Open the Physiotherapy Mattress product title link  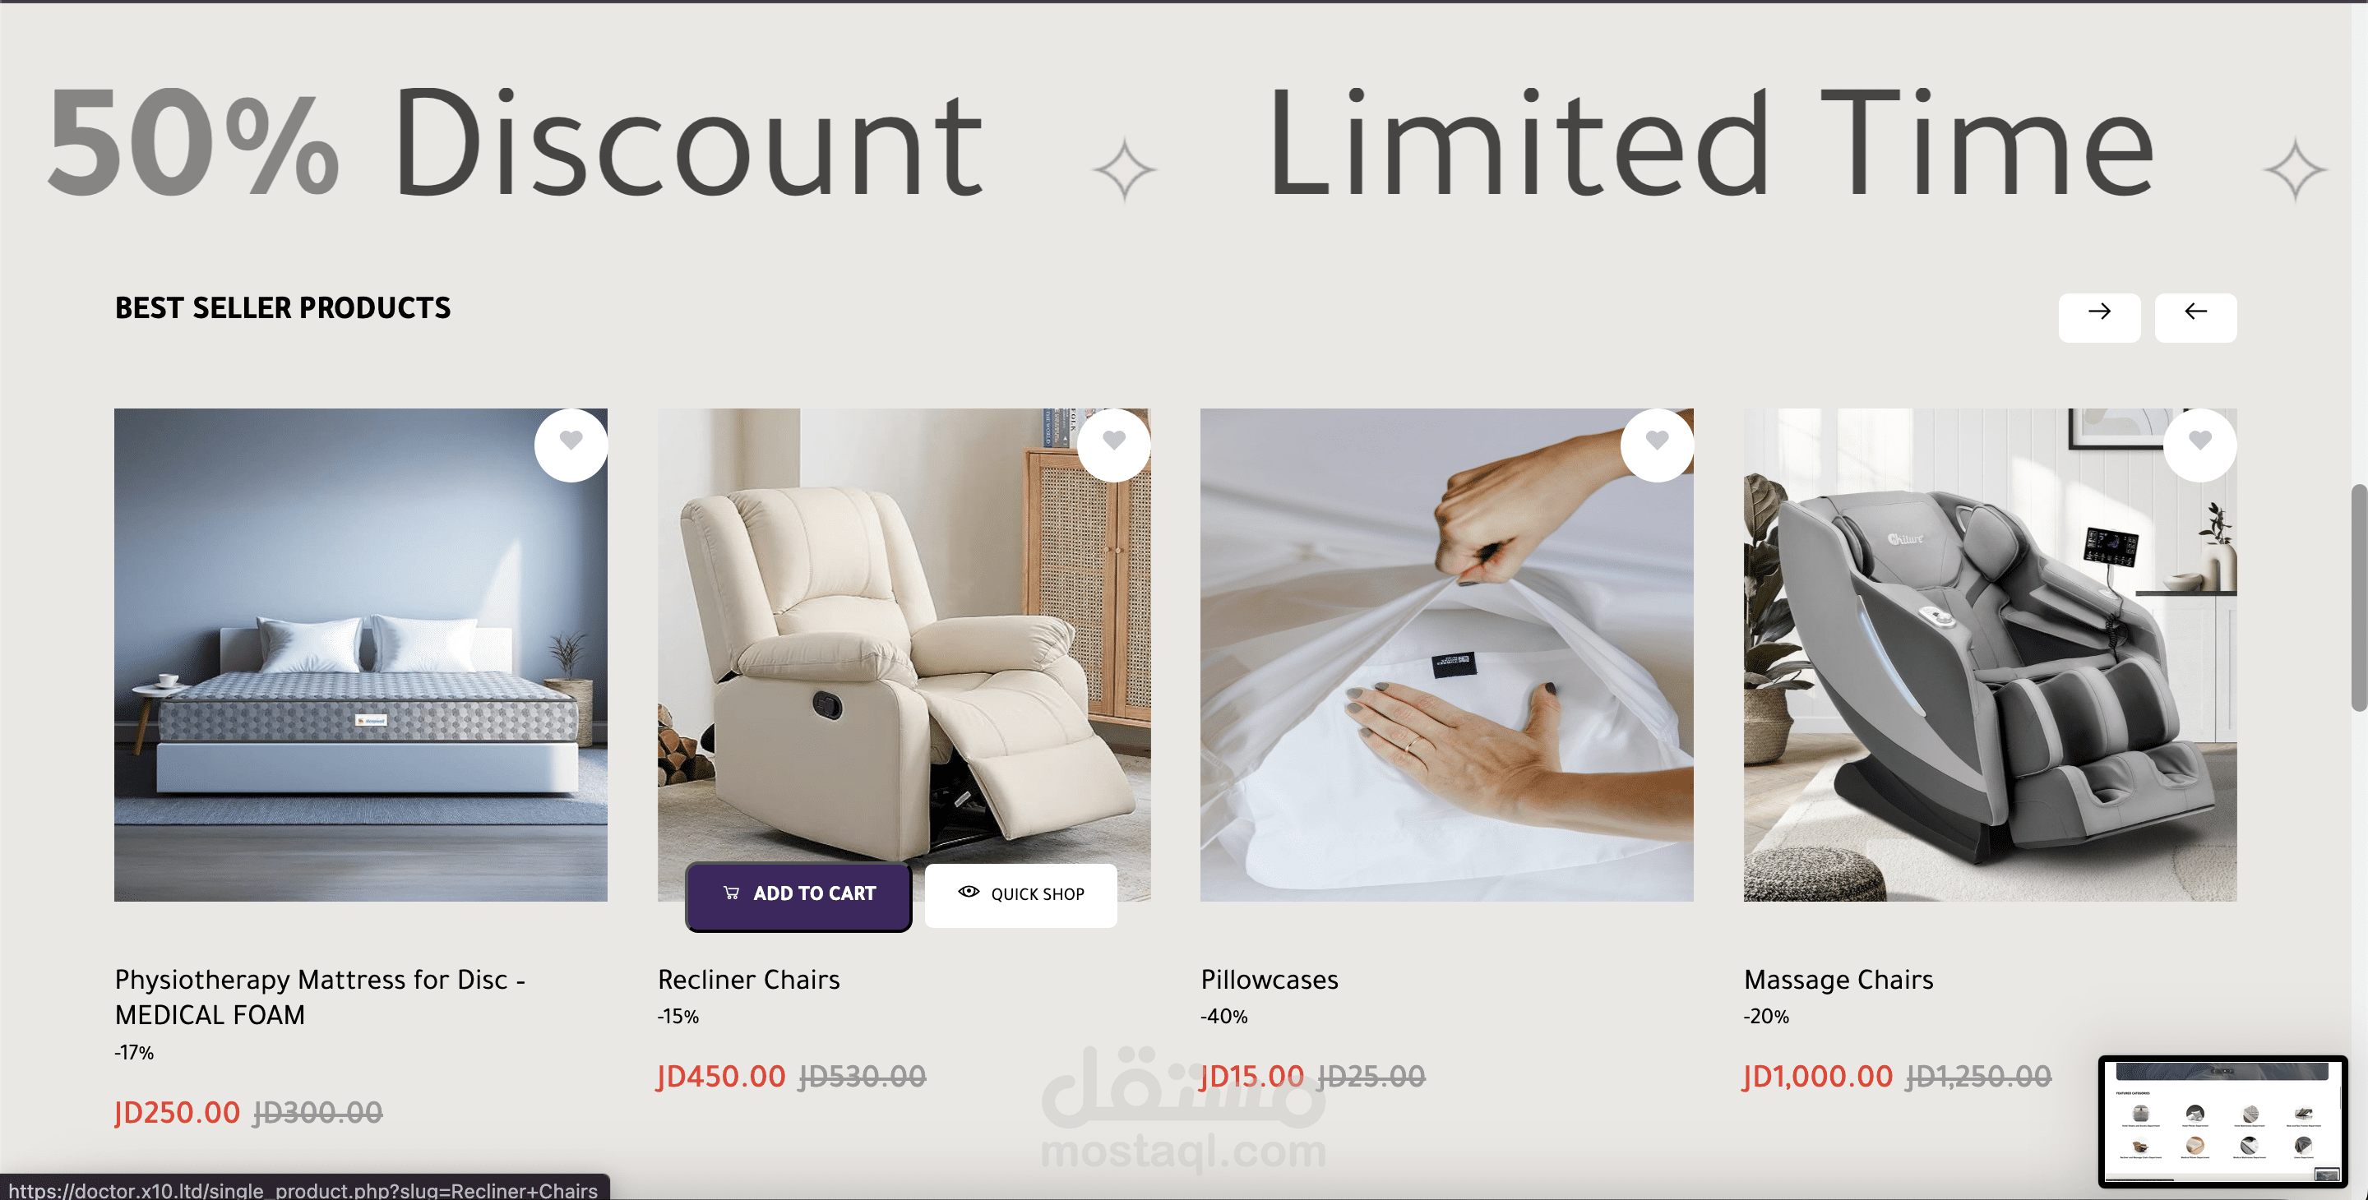click(x=320, y=997)
